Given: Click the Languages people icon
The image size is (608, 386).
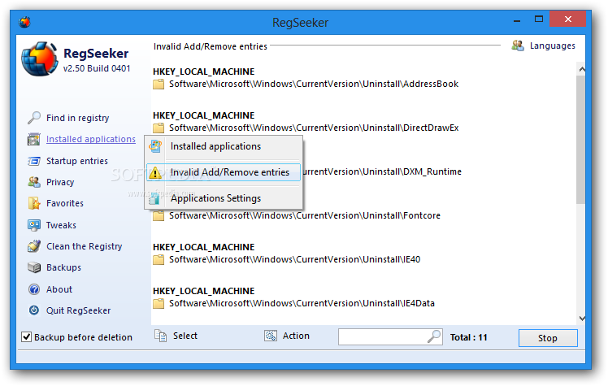Looking at the screenshot, I should pos(518,46).
